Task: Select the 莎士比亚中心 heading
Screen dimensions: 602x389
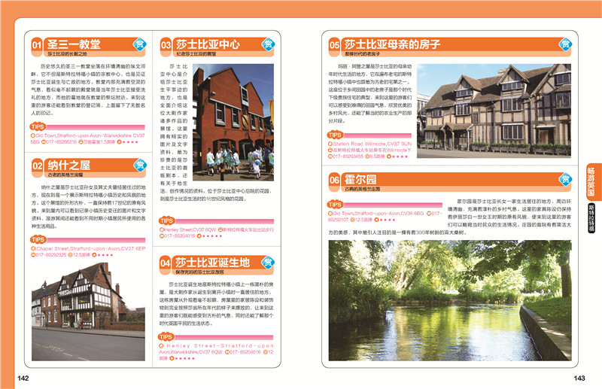Action: click(208, 44)
